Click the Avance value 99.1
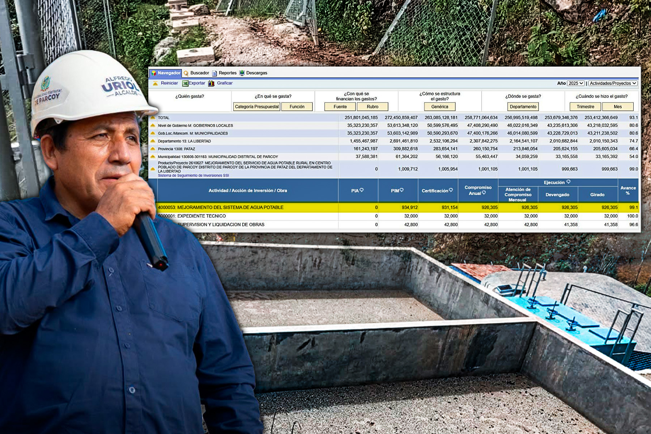 pyautogui.click(x=634, y=207)
